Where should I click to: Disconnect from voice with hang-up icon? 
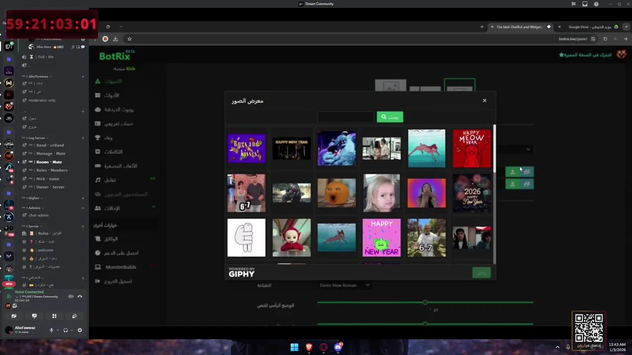click(x=80, y=296)
